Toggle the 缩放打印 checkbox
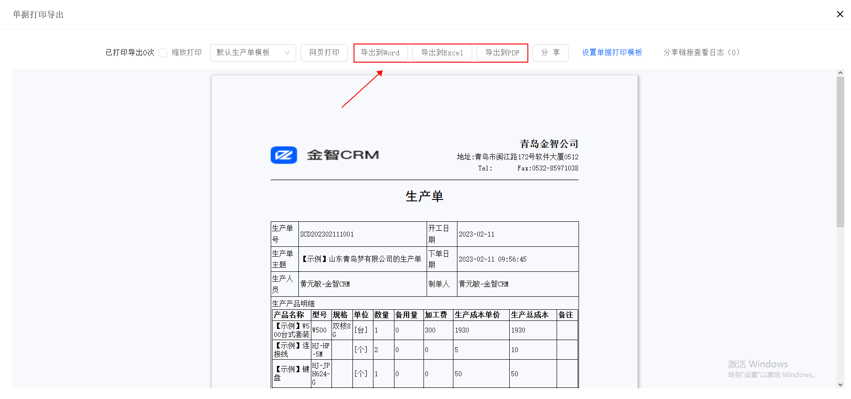The image size is (851, 399). (163, 53)
